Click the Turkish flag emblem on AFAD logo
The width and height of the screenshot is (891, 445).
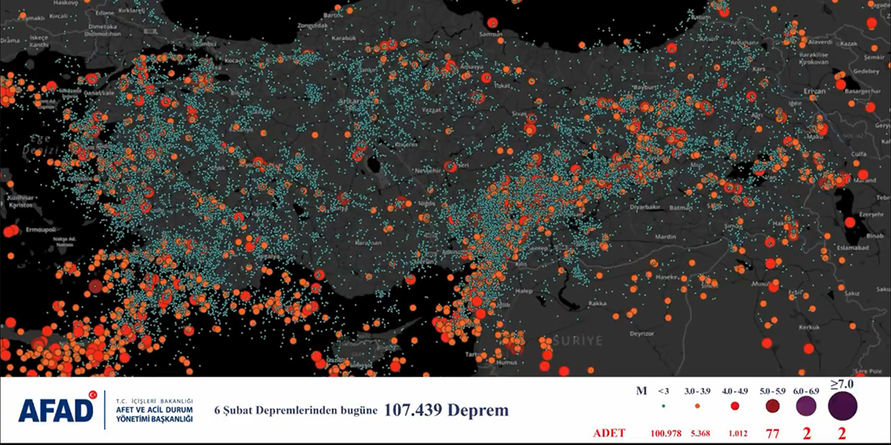tap(92, 396)
